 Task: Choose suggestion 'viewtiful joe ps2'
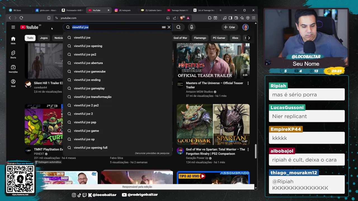coord(117,54)
